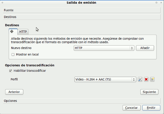Collapse the Destinos section header

82,17
